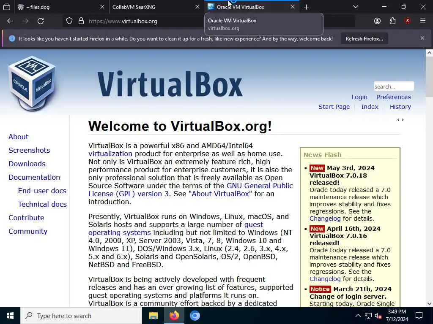Go to the Start Page link
The width and height of the screenshot is (433, 324).
click(334, 107)
